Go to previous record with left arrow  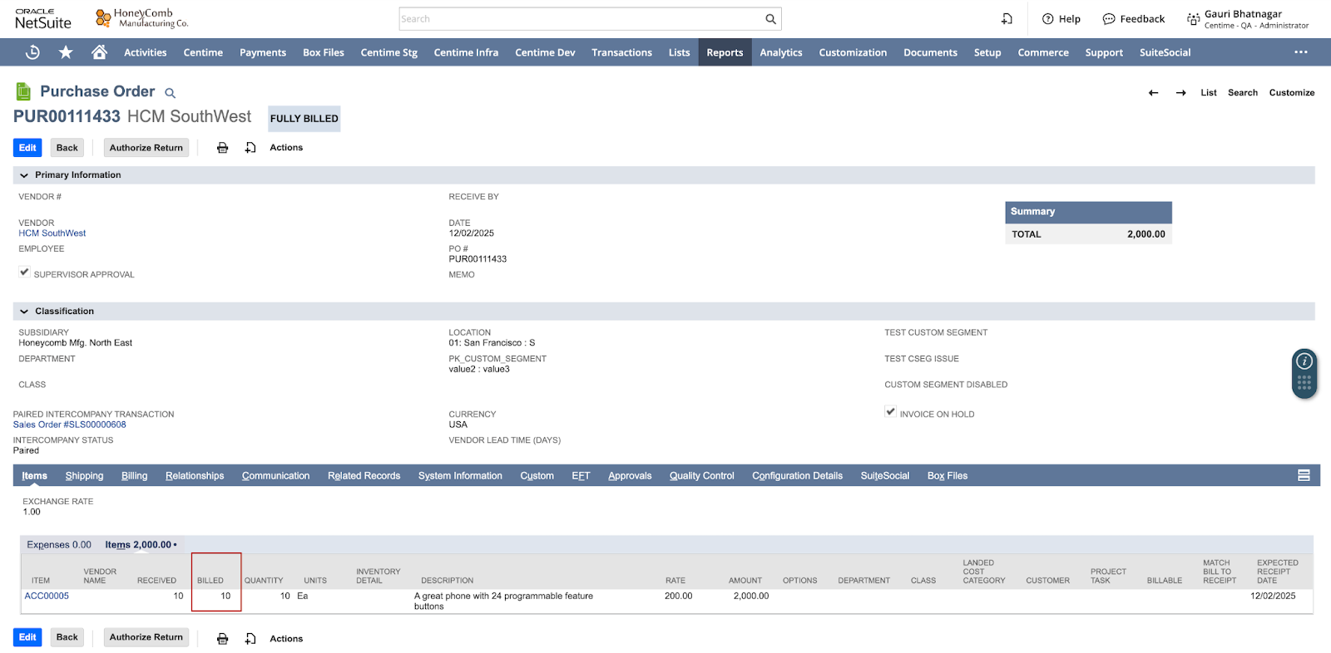[x=1153, y=93]
